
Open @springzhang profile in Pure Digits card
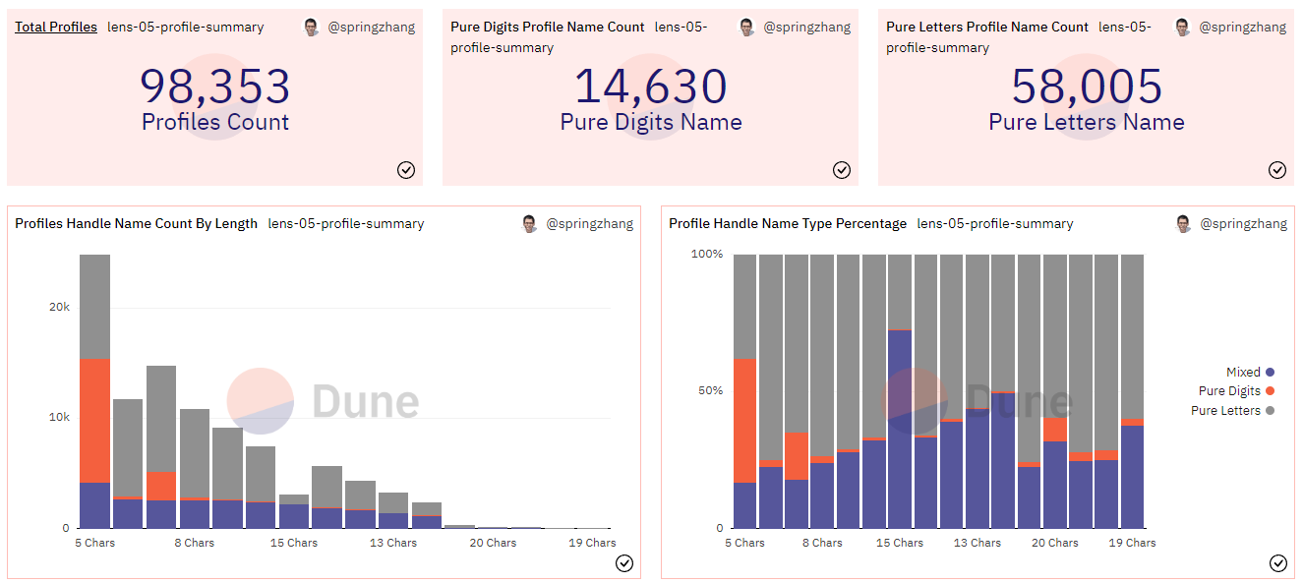pyautogui.click(x=806, y=28)
